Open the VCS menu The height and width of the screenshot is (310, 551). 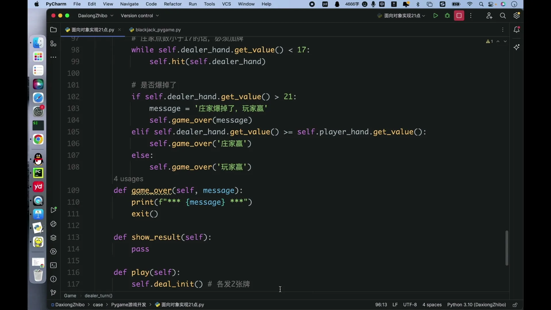[x=226, y=4]
